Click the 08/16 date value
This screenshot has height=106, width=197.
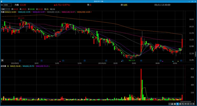[x=52, y=9]
